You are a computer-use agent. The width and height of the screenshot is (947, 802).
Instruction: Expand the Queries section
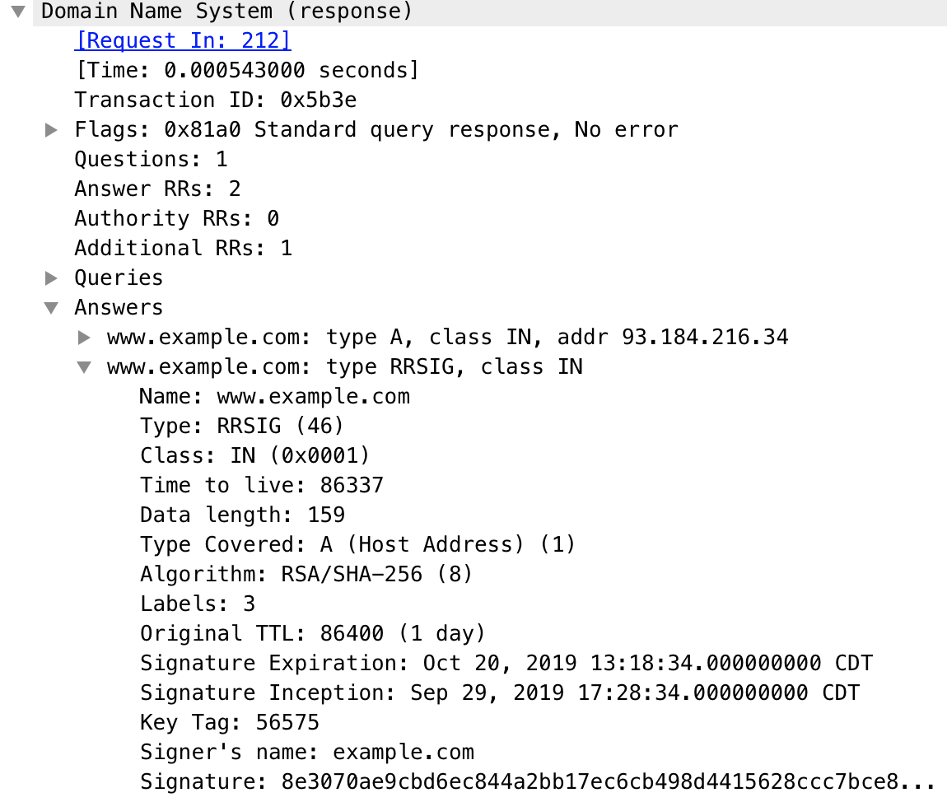point(51,277)
